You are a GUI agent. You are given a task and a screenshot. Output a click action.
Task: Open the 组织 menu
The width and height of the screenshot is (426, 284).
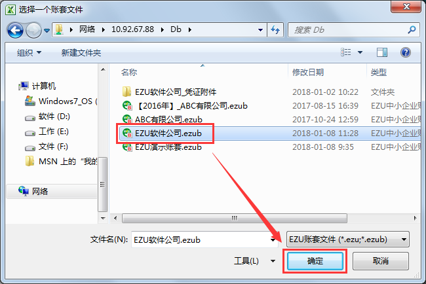click(29, 52)
